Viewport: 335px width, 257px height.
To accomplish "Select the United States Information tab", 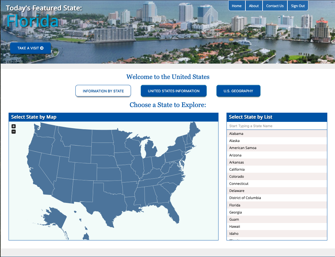I will (x=174, y=91).
